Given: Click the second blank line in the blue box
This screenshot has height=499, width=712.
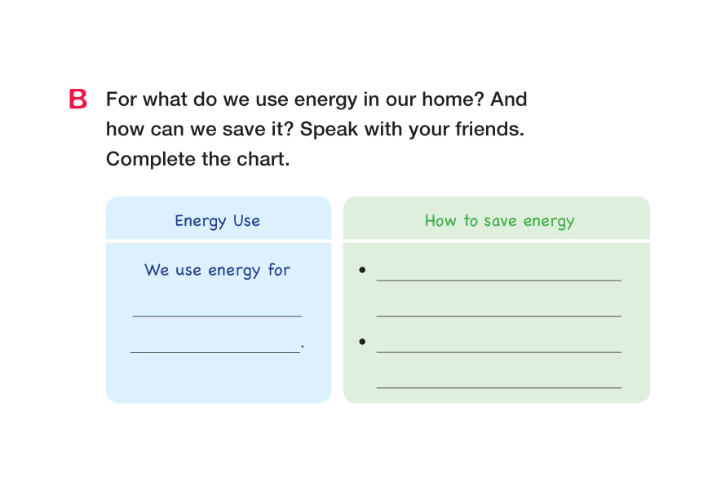Looking at the screenshot, I should (x=214, y=350).
